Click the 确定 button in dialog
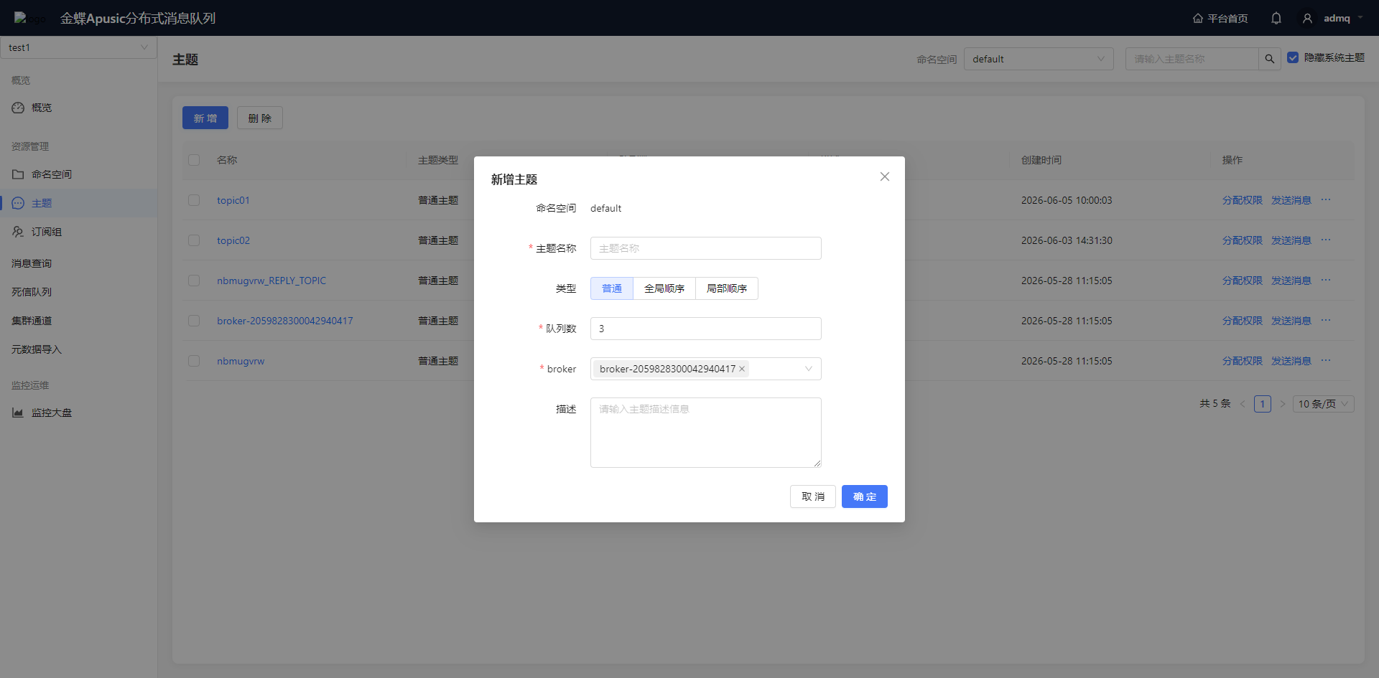The image size is (1379, 678). [x=865, y=496]
